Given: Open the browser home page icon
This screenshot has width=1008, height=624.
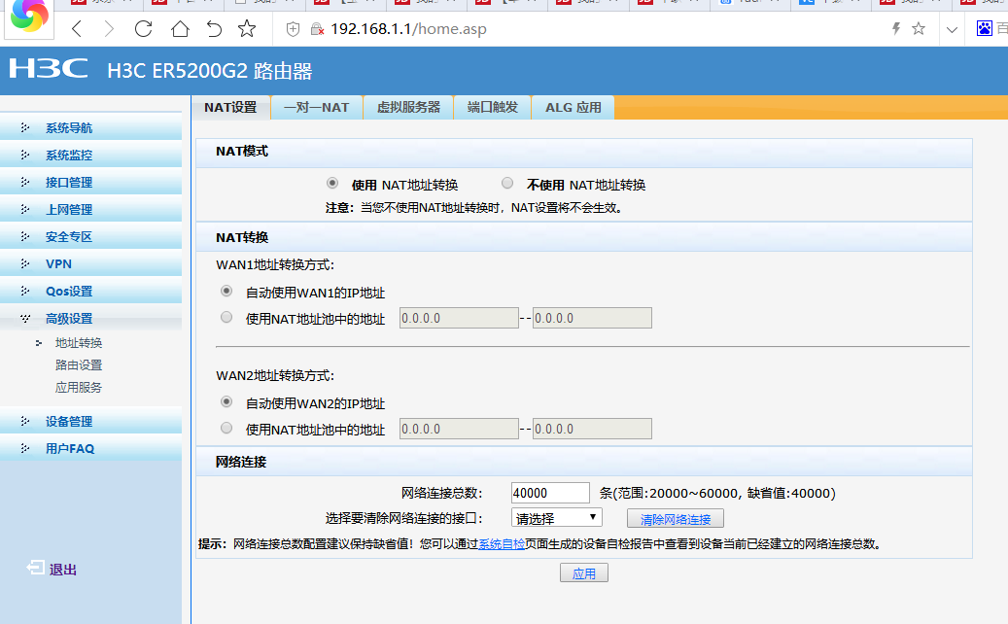Looking at the screenshot, I should point(180,29).
